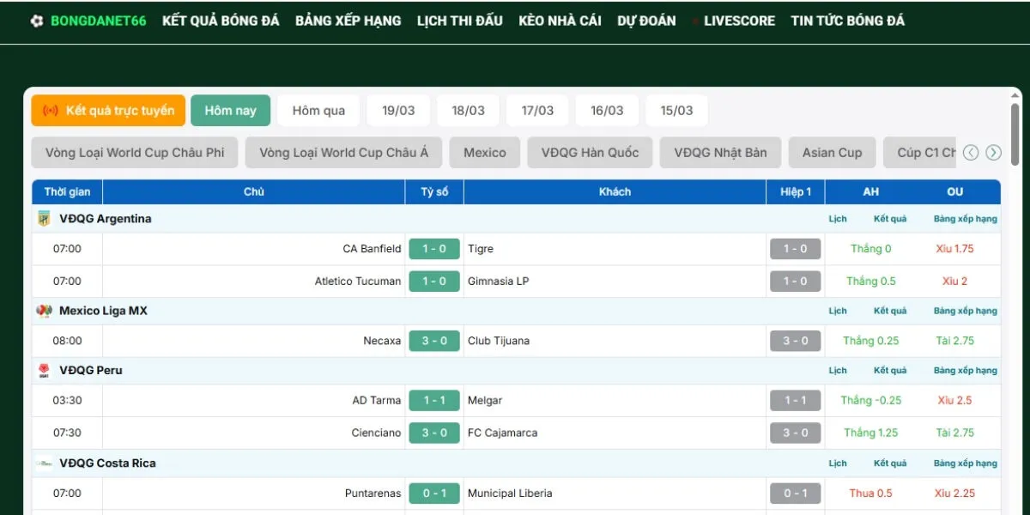The width and height of the screenshot is (1030, 515).
Task: Open Lịch link for VĐQG Argentina
Action: [x=837, y=219]
